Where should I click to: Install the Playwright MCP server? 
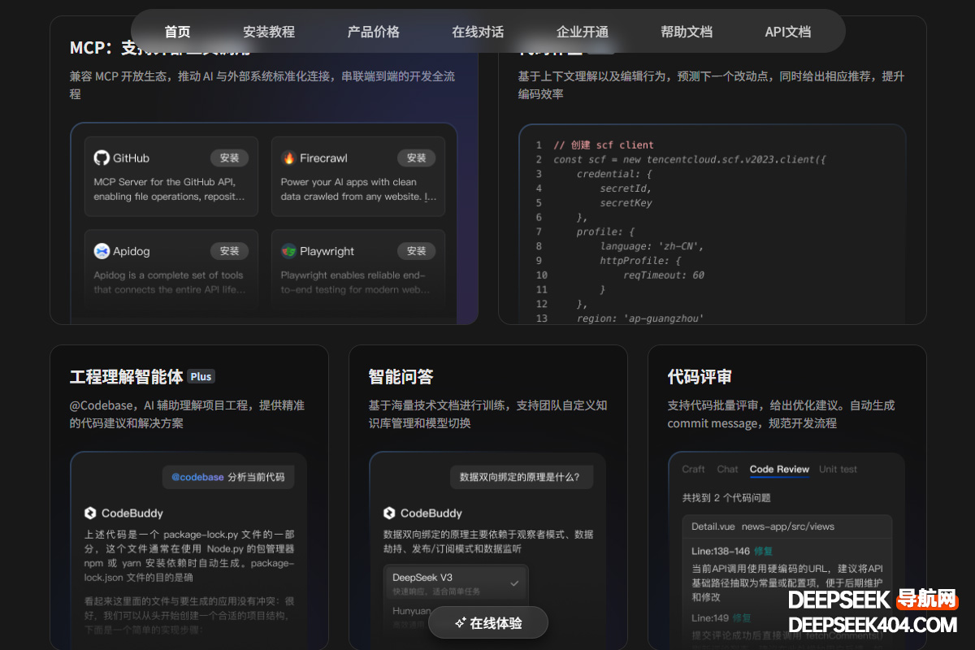click(x=416, y=251)
